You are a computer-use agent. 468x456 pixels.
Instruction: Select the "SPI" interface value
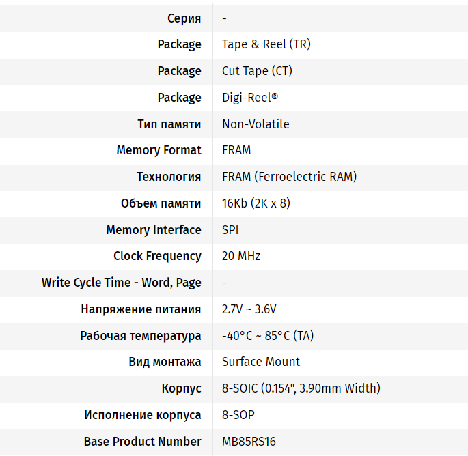(x=230, y=230)
